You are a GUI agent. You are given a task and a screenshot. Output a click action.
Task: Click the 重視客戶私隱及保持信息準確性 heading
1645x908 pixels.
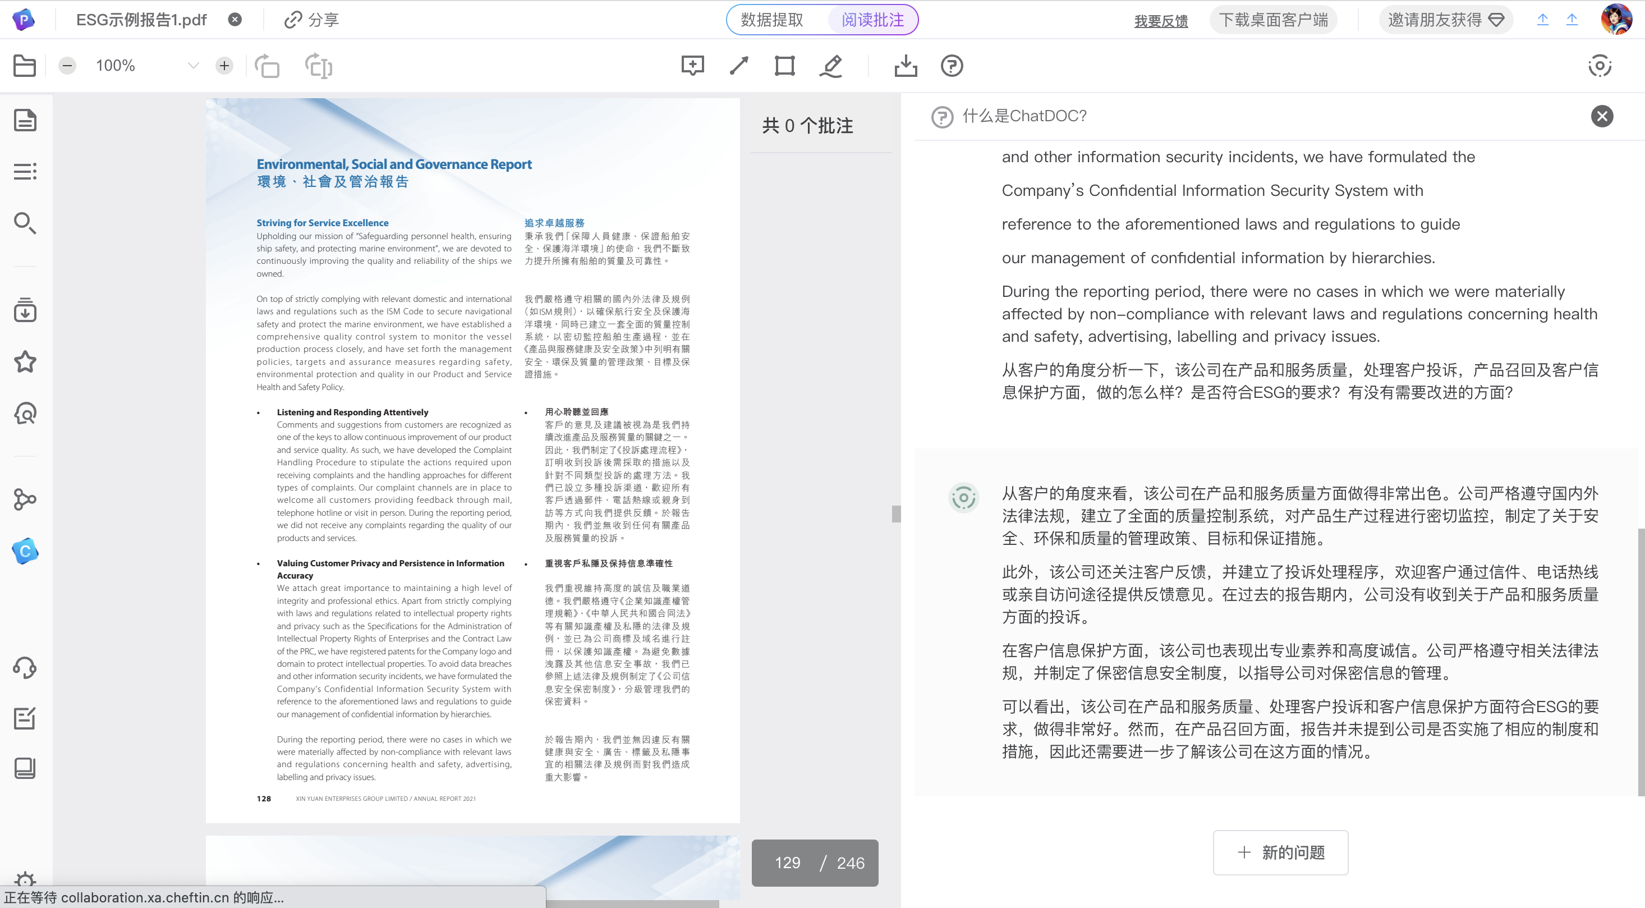[x=608, y=563]
